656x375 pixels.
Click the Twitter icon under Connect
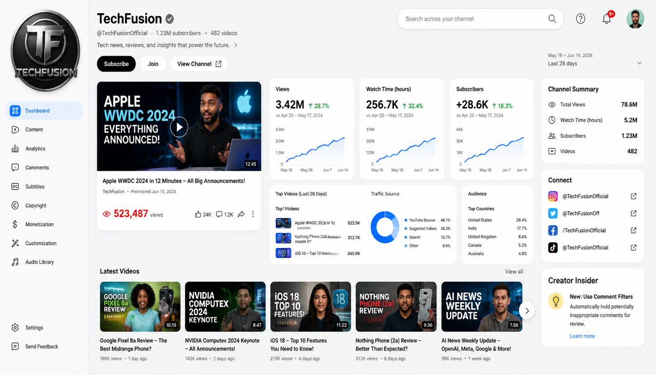coord(553,213)
